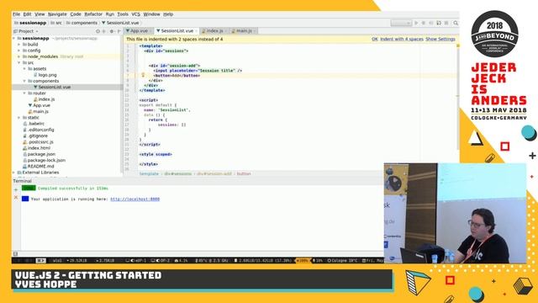The width and height of the screenshot is (538, 303).
Task: Click intention lightbulb icon in editor gutter
Action: [143, 75]
